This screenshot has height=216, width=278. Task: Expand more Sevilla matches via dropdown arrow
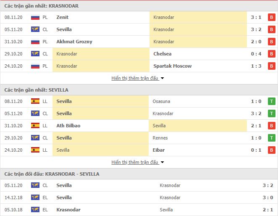click(162, 162)
